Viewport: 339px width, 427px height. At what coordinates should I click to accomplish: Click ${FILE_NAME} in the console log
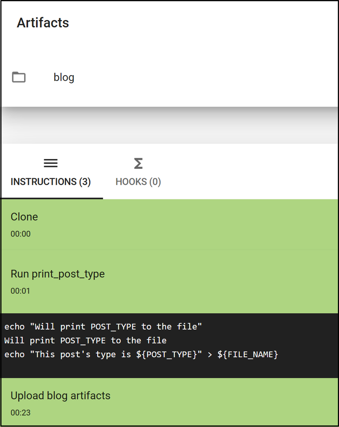pyautogui.click(x=248, y=355)
